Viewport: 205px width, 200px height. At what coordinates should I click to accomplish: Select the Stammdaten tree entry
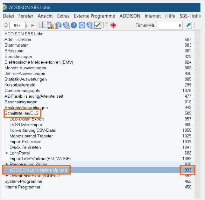(16, 45)
